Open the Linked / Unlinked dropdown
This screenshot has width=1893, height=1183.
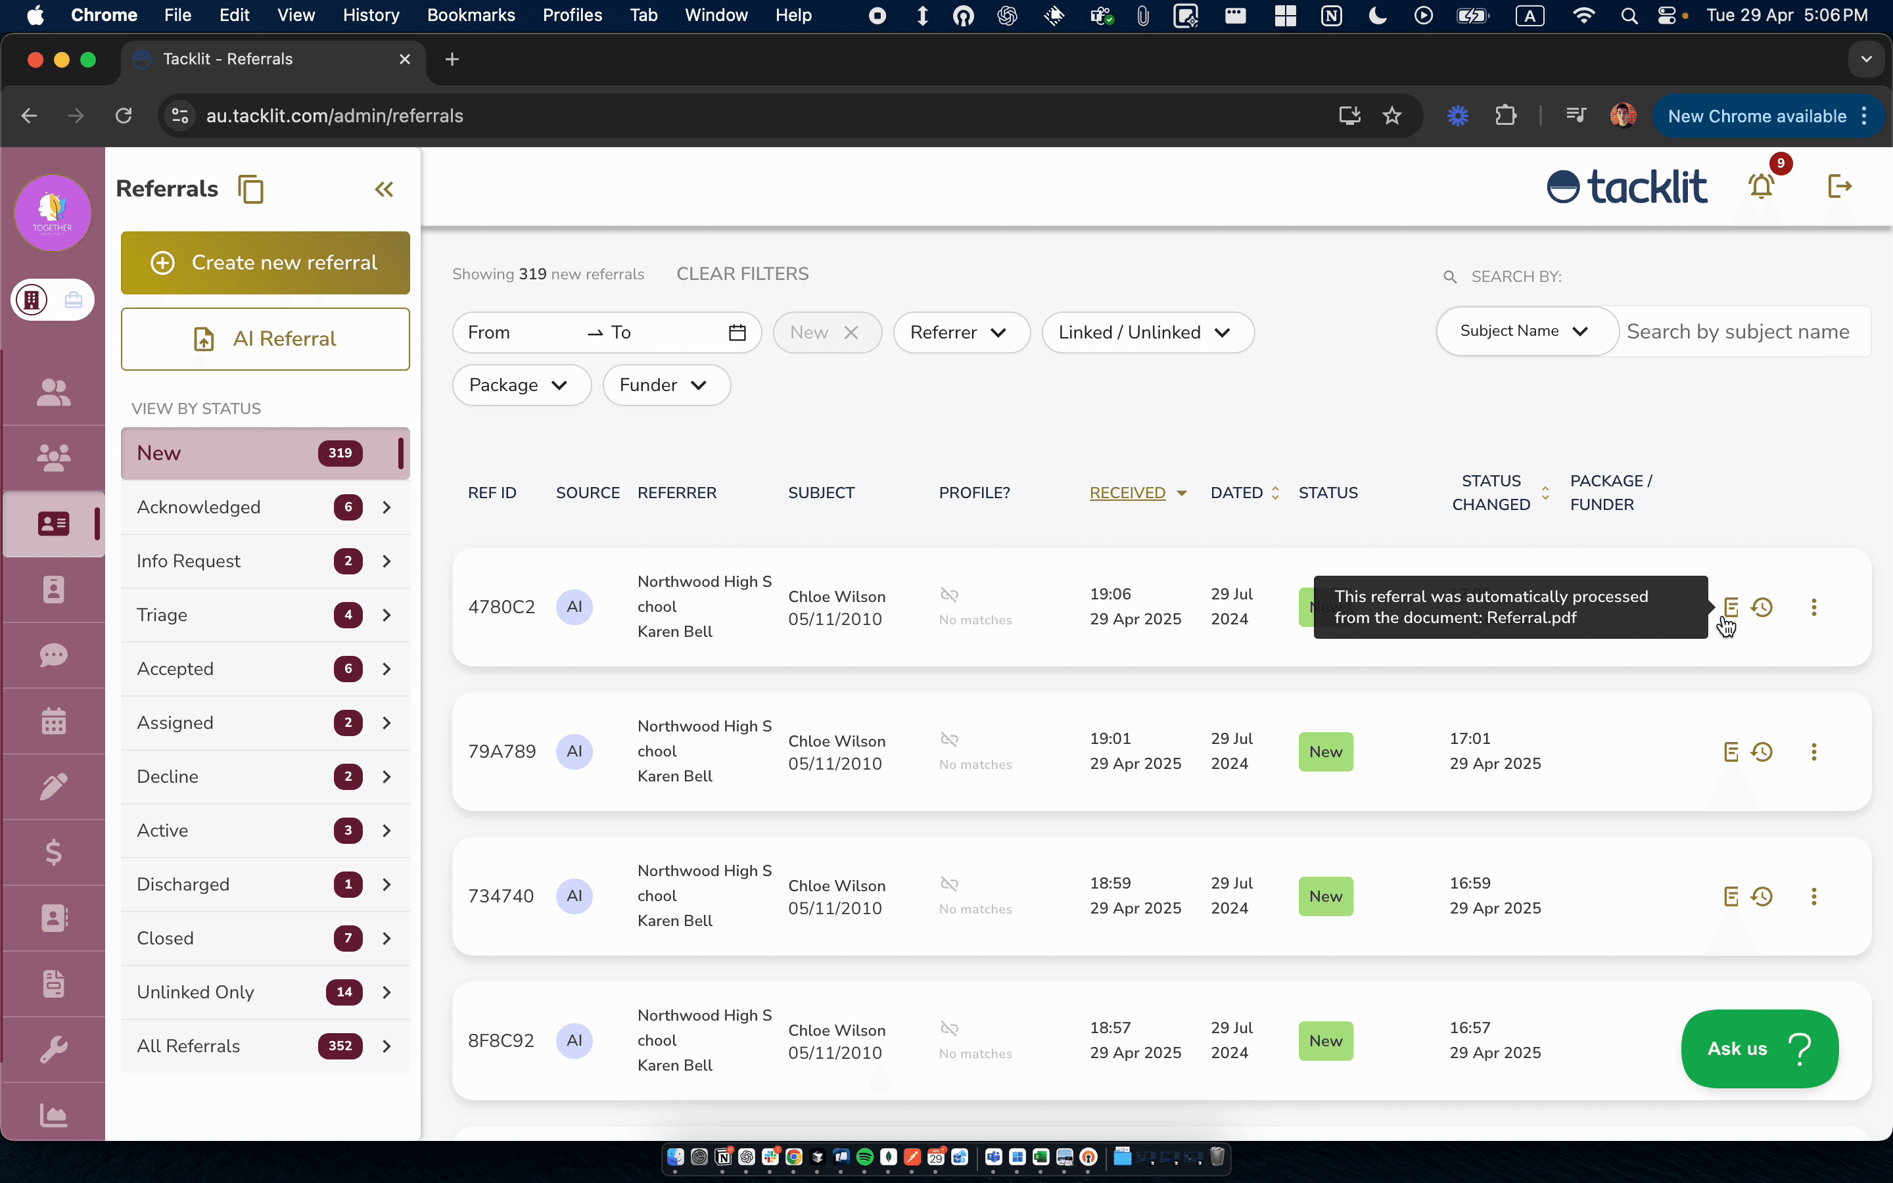[1147, 333]
